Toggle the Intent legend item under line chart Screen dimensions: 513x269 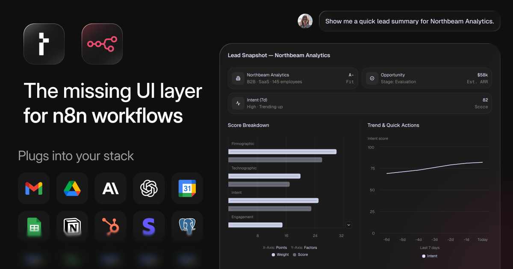(430, 256)
